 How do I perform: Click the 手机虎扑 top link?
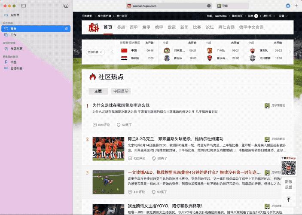[87, 16]
